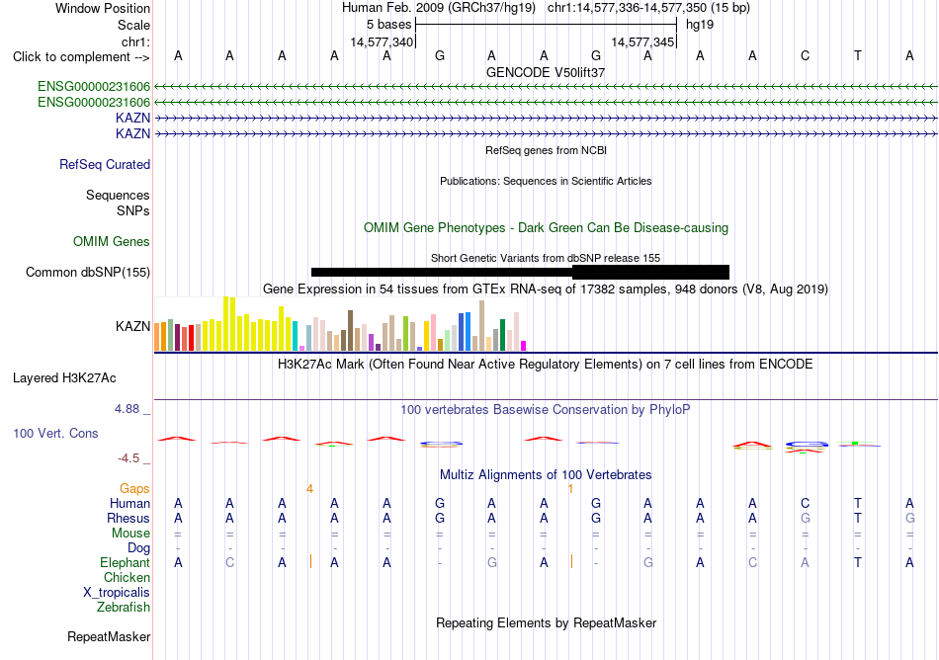Click the C base in the Human row
The image size is (939, 660).
click(805, 504)
